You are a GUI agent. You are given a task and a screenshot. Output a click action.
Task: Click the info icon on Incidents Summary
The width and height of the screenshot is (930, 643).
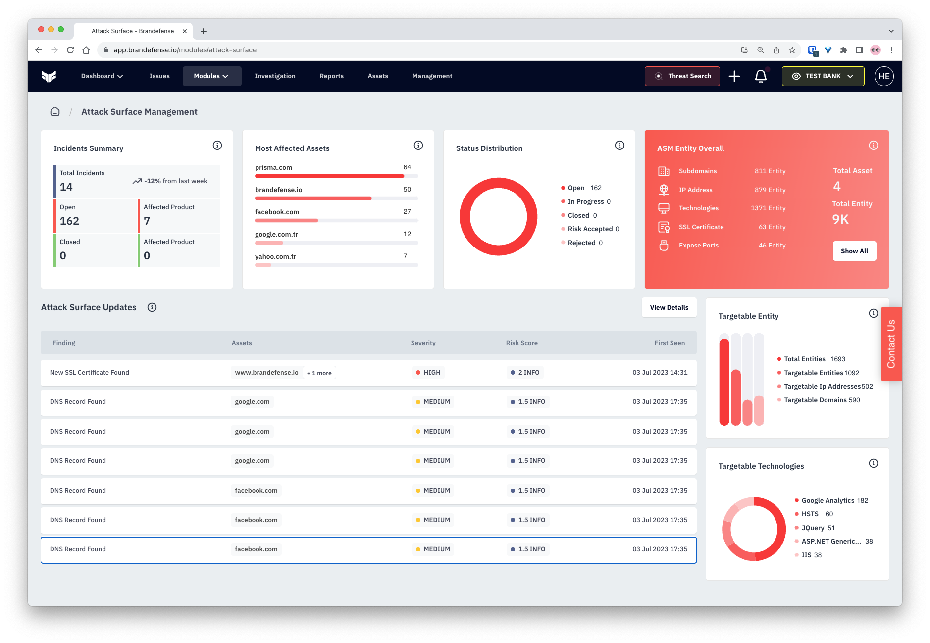[217, 145]
